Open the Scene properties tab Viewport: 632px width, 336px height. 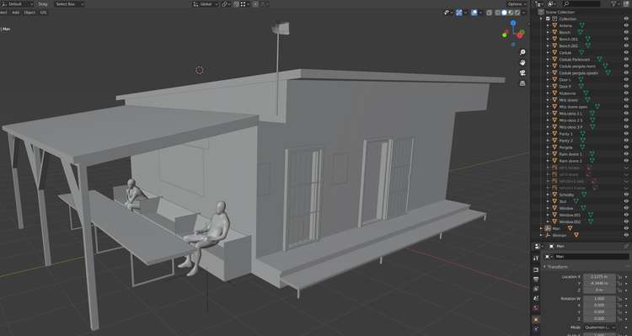pyautogui.click(x=536, y=299)
